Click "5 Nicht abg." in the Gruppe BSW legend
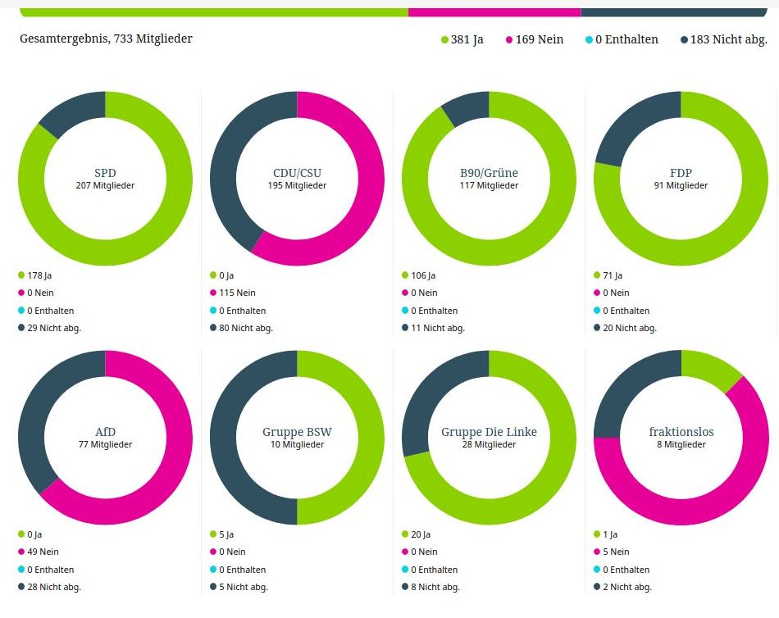779x618 pixels. click(239, 587)
